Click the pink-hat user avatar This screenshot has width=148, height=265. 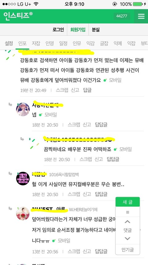point(23,109)
